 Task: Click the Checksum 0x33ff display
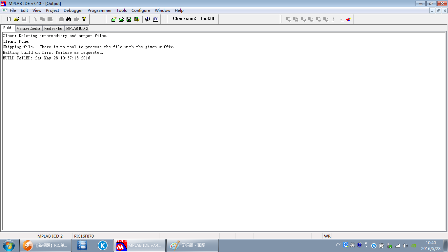pos(193,19)
